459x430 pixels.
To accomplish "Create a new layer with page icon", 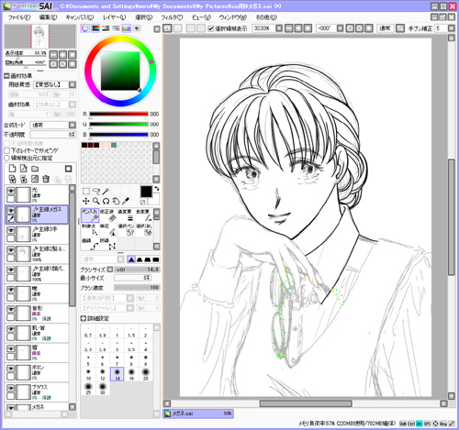I will 12,169.
